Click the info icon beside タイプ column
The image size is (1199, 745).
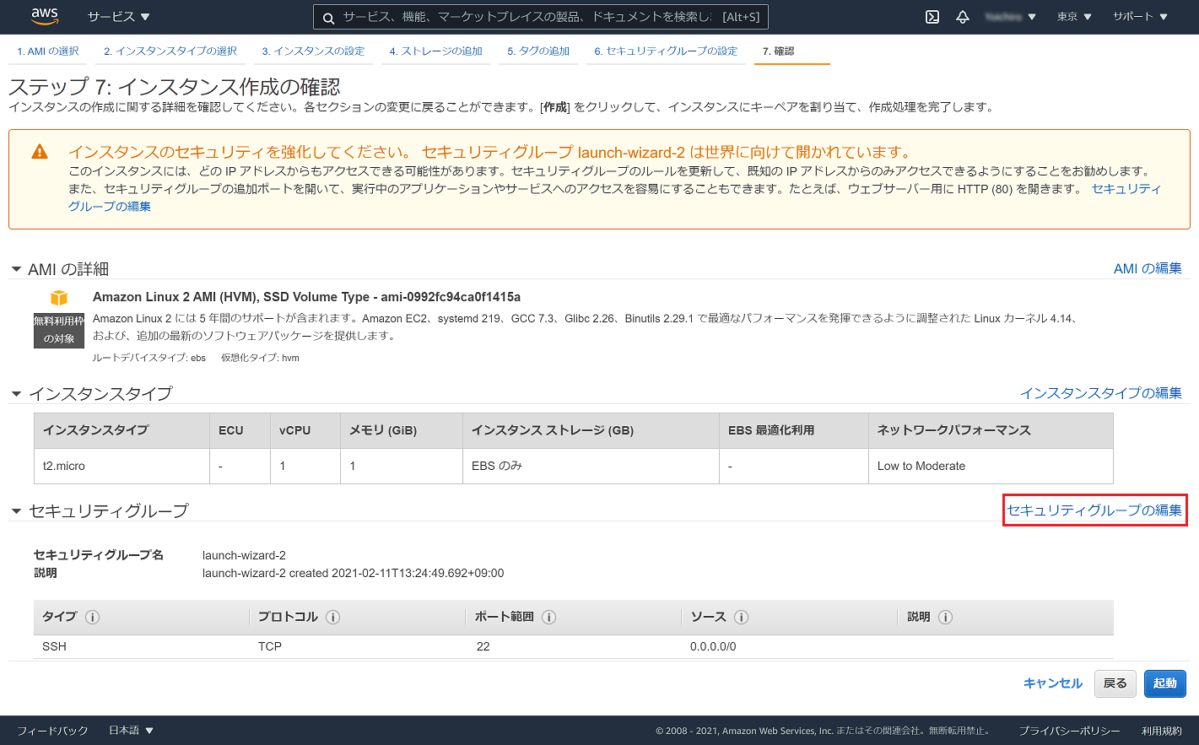(x=93, y=617)
